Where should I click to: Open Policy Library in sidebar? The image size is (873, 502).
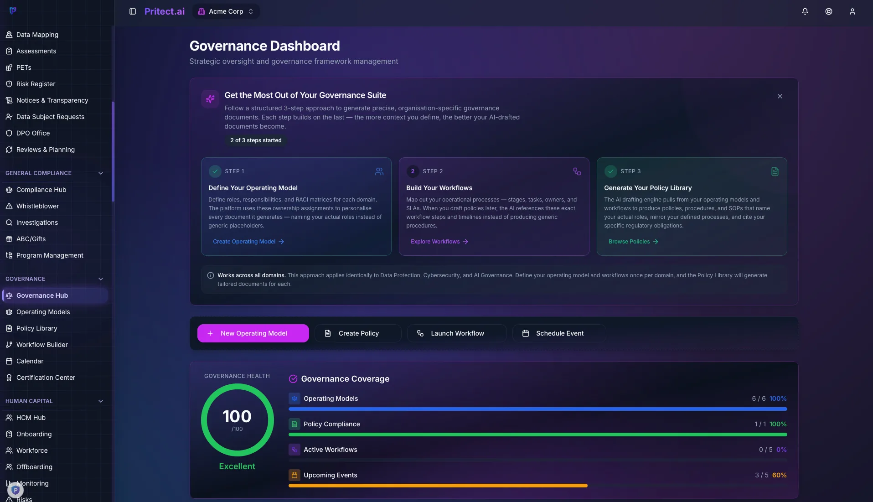55,328
